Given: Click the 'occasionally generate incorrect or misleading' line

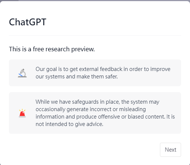Looking at the screenshot, I should click(x=91, y=109).
